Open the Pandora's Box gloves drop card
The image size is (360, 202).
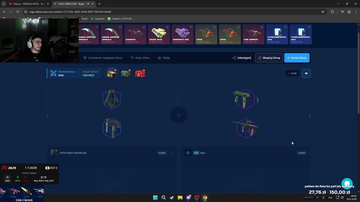(x=183, y=35)
